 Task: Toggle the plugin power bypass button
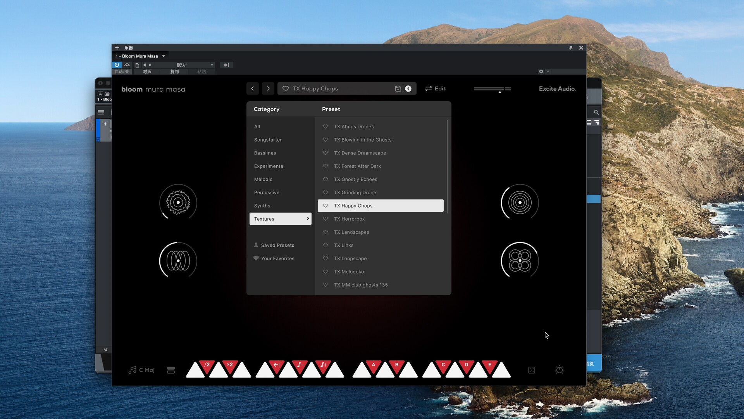click(x=117, y=65)
